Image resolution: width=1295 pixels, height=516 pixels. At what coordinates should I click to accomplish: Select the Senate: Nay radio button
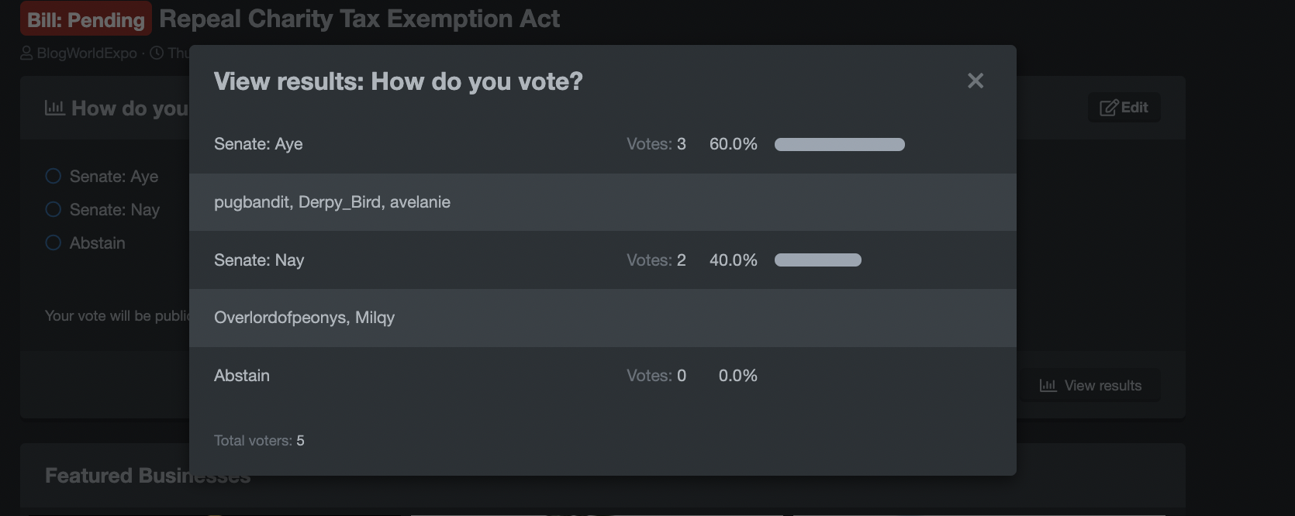pyautogui.click(x=53, y=209)
